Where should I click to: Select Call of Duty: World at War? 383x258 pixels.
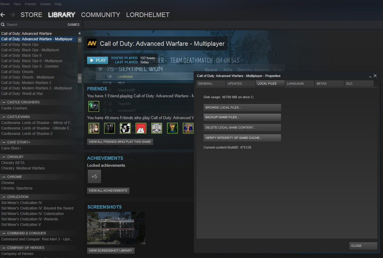[x=22, y=94]
